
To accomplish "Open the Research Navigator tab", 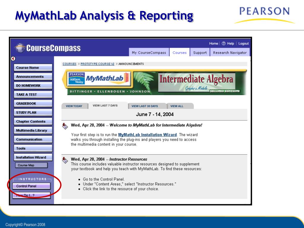I will [x=230, y=52].
